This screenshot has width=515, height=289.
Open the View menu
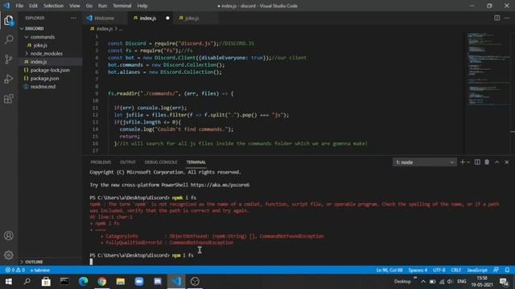(75, 6)
